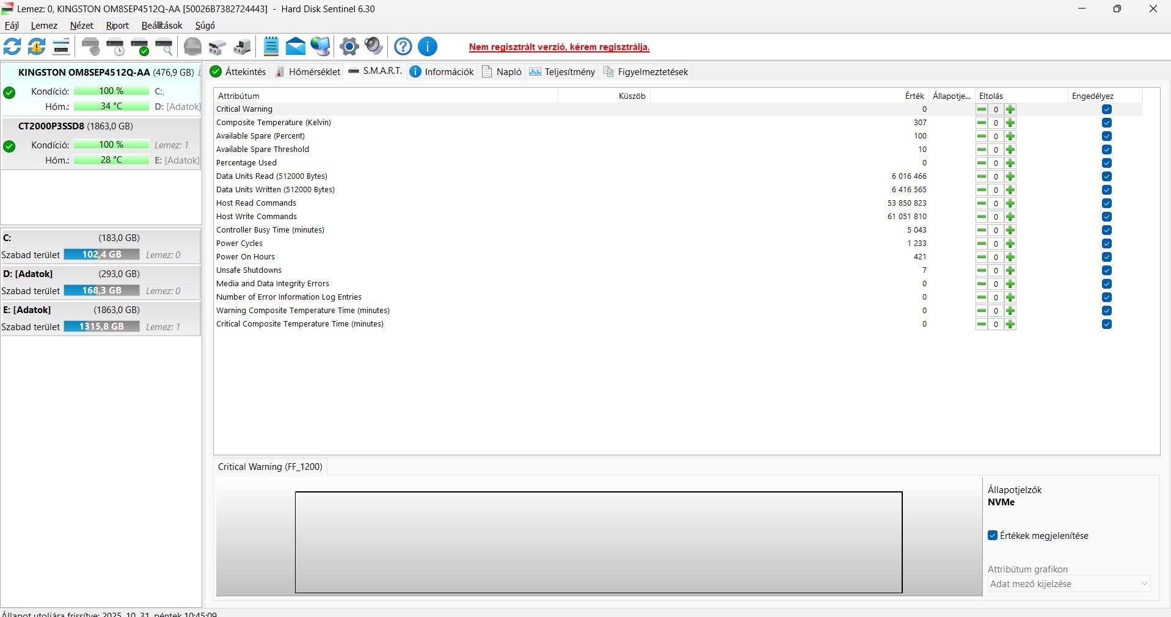Toggle the Critical Warning enable checkbox
Viewport: 1171px width, 617px height.
click(x=1107, y=109)
